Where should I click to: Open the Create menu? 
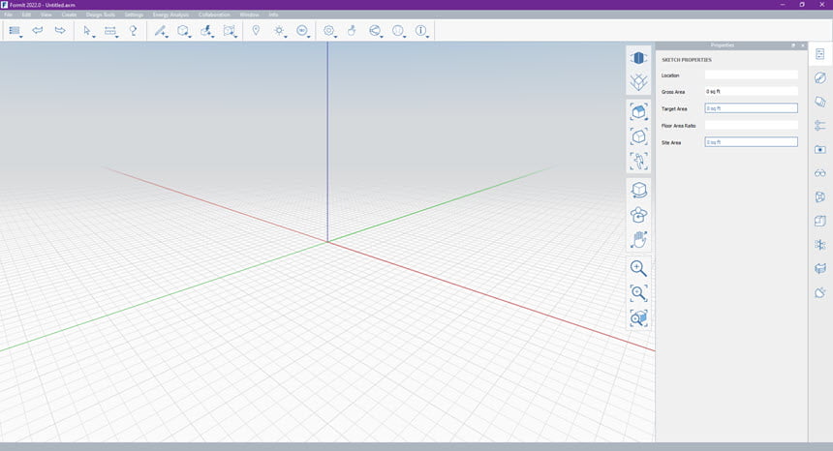69,15
